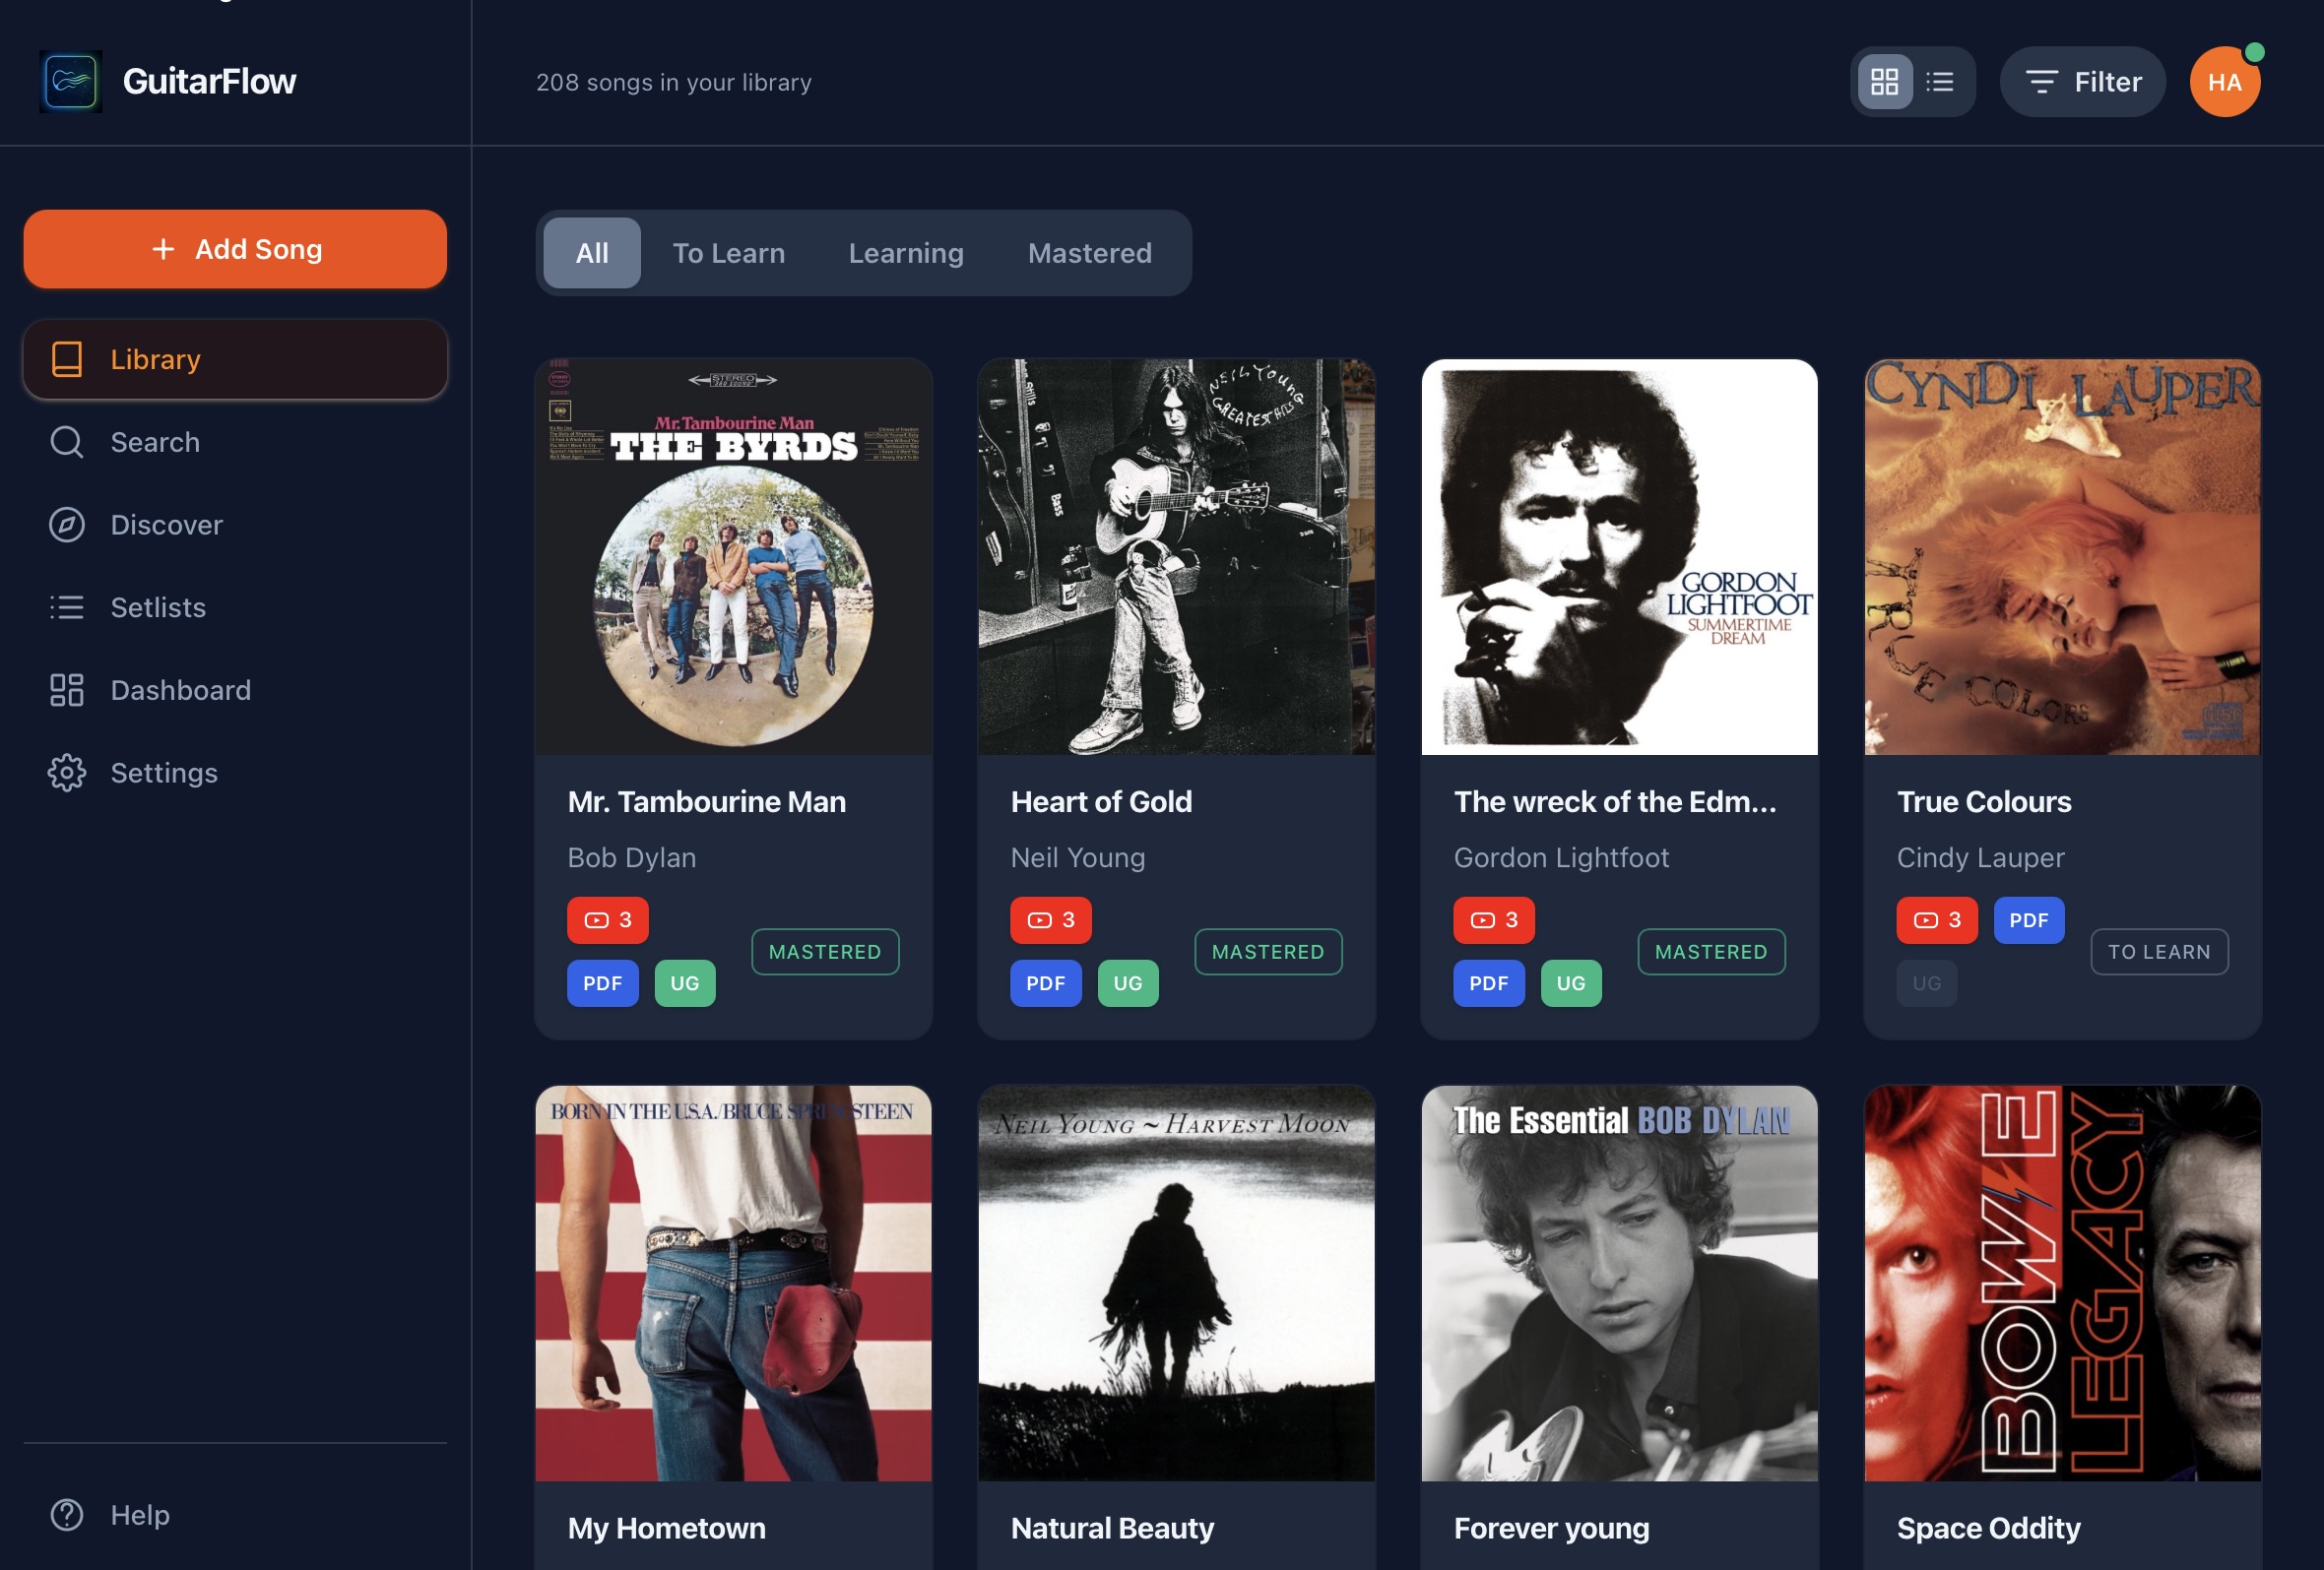Click PDF badge on Heart of Gold
2324x1570 pixels.
coord(1046,983)
